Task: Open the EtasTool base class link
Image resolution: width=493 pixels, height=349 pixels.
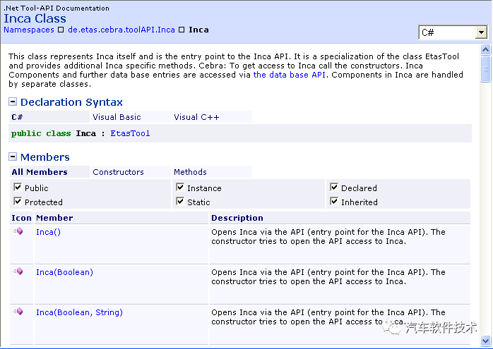Action: 130,133
